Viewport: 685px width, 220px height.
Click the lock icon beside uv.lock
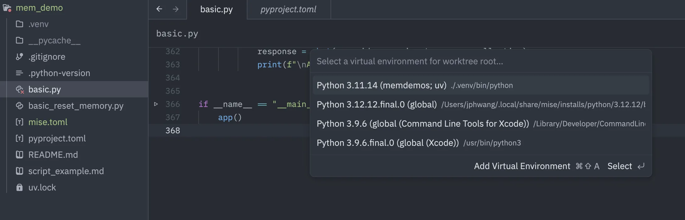[20, 187]
